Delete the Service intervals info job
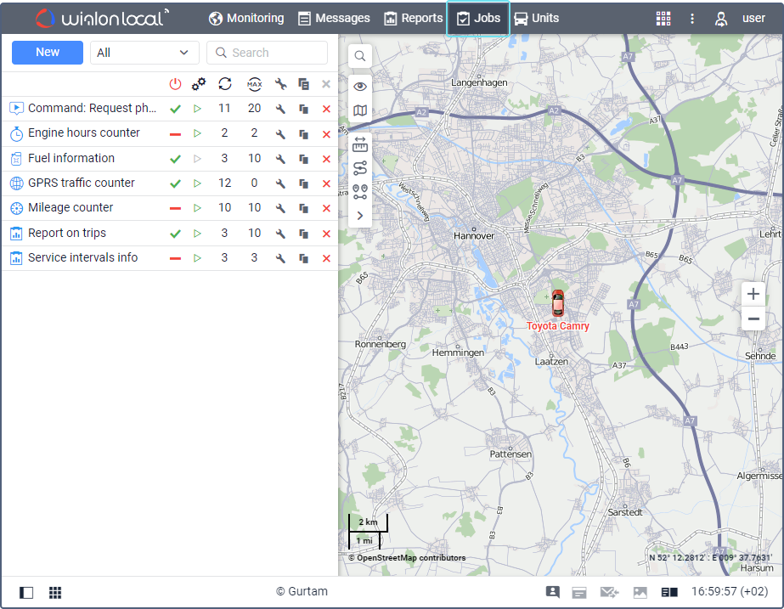784x609 pixels. point(326,258)
